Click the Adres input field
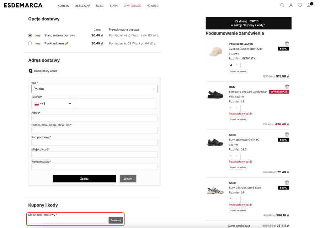The height and width of the screenshot is (228, 320). [95, 118]
